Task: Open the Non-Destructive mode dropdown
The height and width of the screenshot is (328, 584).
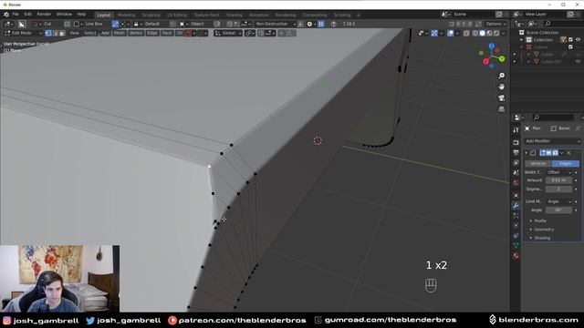Action: click(x=275, y=24)
